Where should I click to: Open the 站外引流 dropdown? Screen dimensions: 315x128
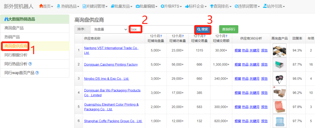pos(274,6)
